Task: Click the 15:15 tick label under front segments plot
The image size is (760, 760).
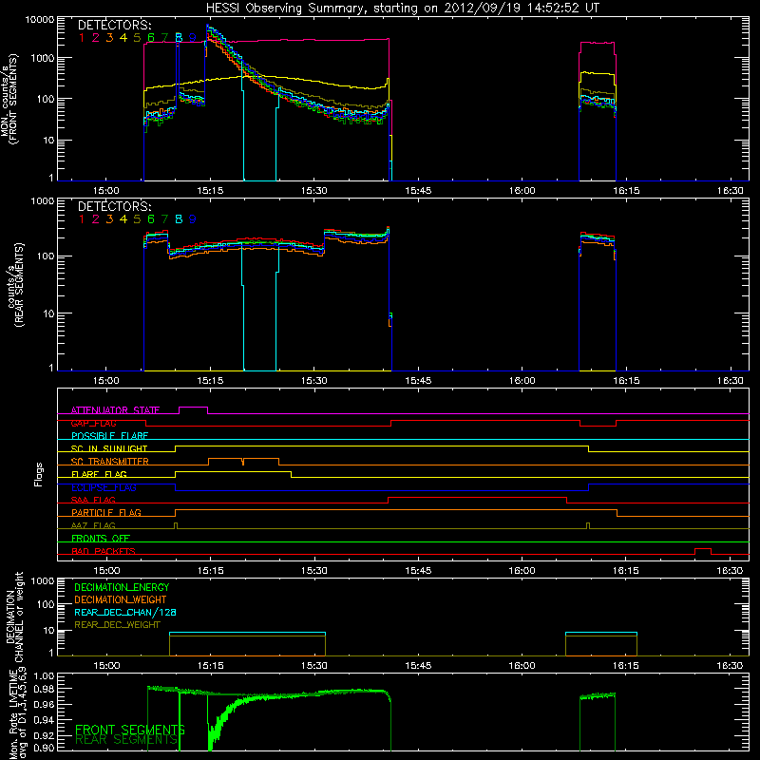Action: coord(210,191)
